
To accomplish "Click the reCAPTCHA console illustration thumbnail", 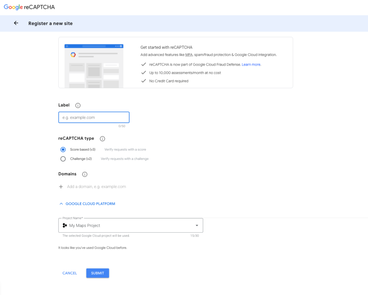I will coord(94,66).
